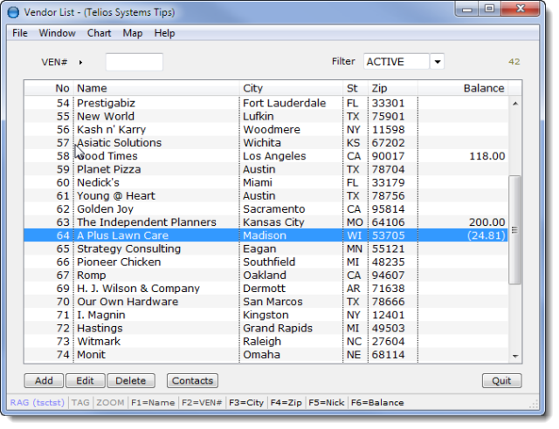Click the scrollbar down arrow
This screenshot has width=559, height=429.
515,356
